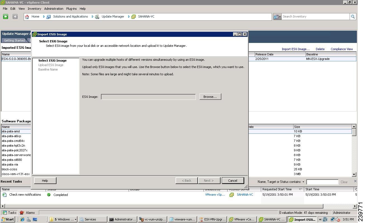Open the Name, Target or Status filter dropdown

coord(303,182)
